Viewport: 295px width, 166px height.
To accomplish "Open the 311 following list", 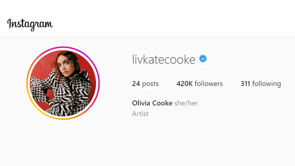I will pos(261,84).
